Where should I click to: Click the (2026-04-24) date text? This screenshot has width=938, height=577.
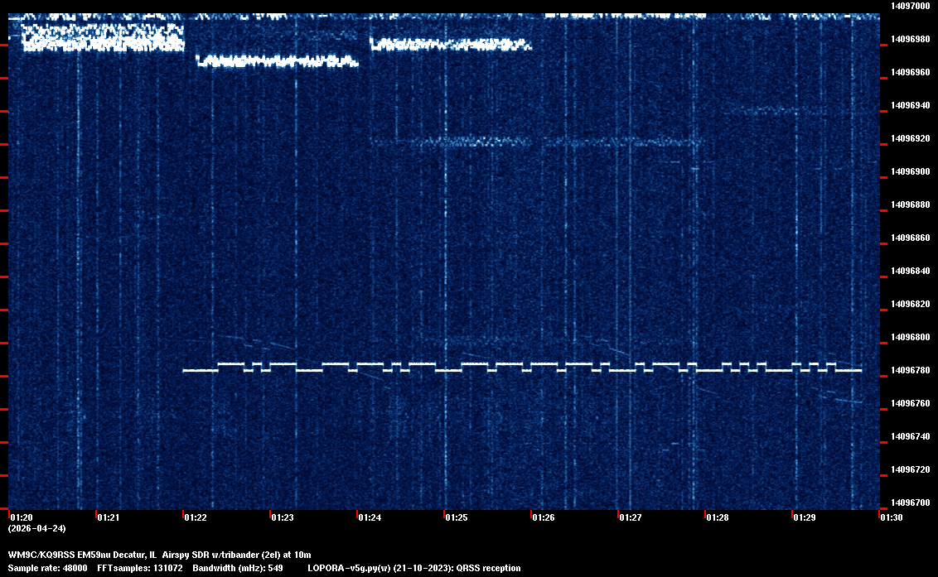click(37, 528)
